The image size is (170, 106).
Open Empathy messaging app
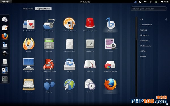tap(49, 85)
